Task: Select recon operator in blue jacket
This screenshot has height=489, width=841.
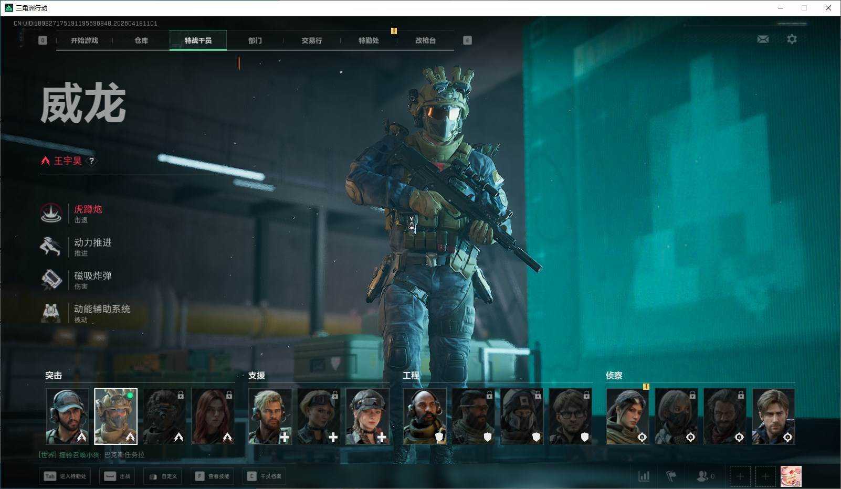Action: (774, 416)
